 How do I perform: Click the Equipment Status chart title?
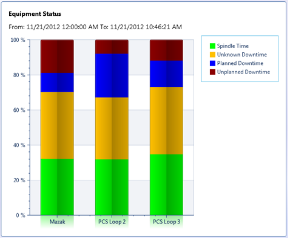(35, 14)
